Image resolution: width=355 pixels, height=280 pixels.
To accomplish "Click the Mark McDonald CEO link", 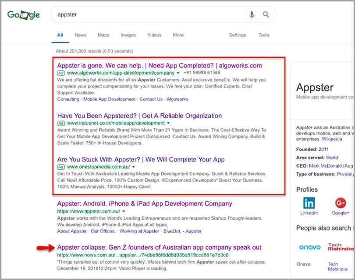I will click(325, 166).
